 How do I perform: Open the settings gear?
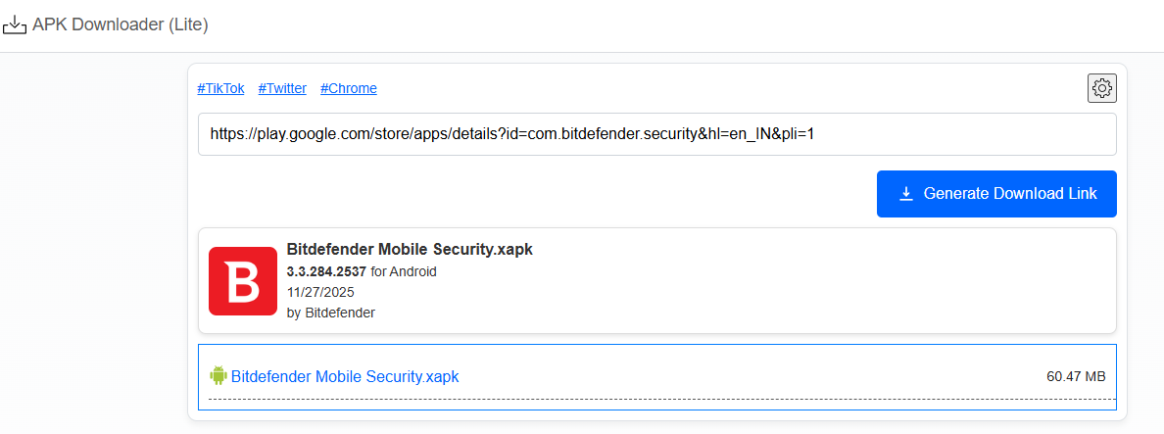click(x=1102, y=88)
